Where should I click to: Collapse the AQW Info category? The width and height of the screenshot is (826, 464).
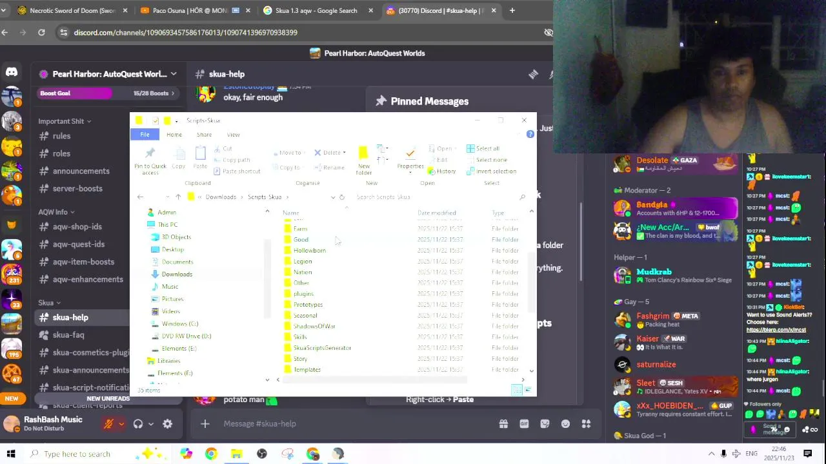point(56,212)
